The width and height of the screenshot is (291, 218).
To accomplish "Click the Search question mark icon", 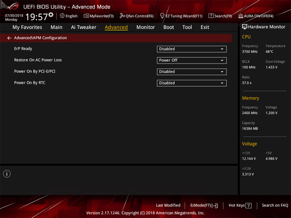I will point(211,16).
